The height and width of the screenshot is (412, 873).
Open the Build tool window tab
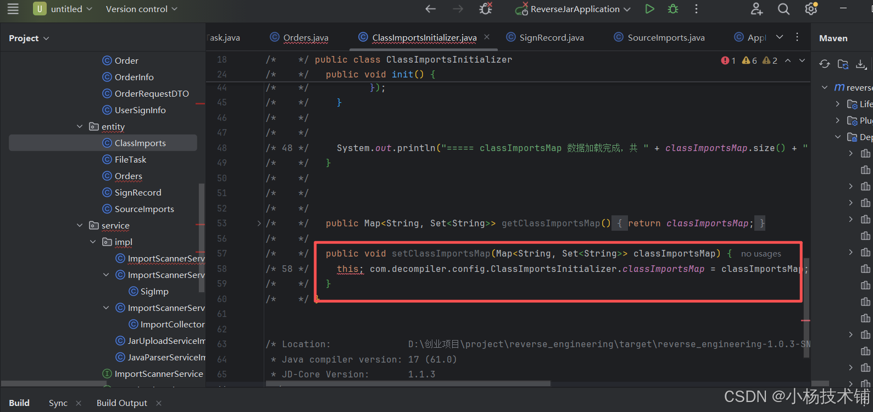[x=19, y=403]
